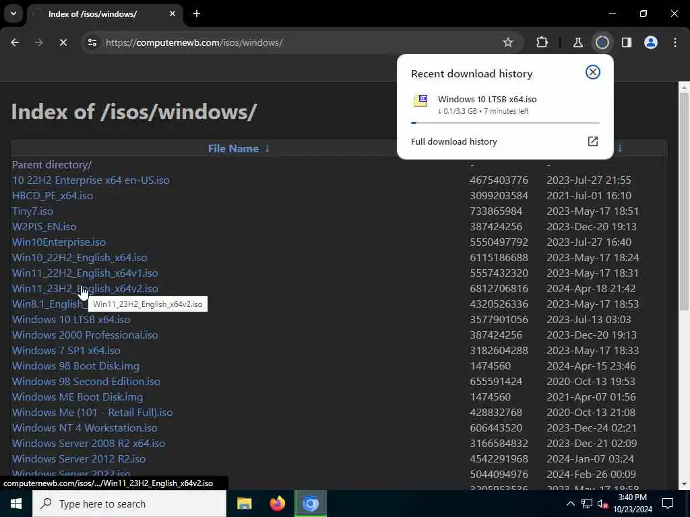Show hidden system tray icons
The image size is (690, 517).
click(x=570, y=504)
